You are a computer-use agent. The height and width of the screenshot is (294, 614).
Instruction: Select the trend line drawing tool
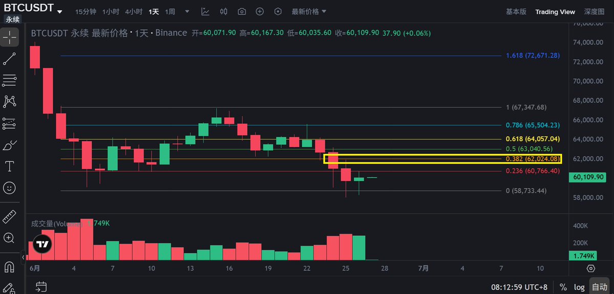tap(9, 59)
